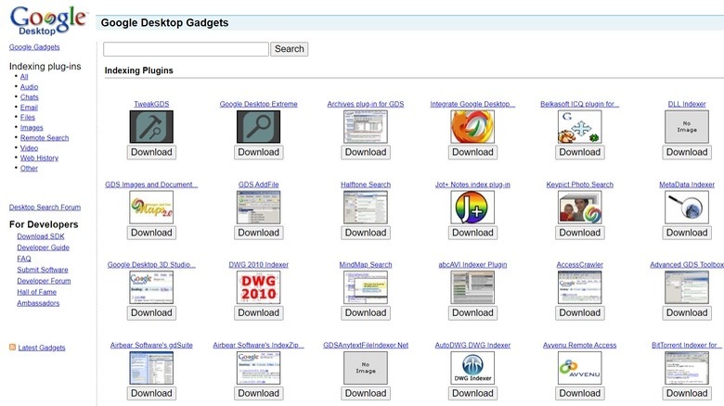Click the Google Desktop Extreme magnifier icon
724x406 pixels.
(x=258, y=126)
